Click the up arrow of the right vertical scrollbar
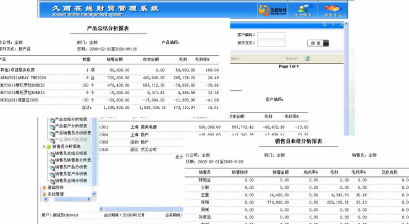The height and width of the screenshot is (224, 409). [x=346, y=24]
